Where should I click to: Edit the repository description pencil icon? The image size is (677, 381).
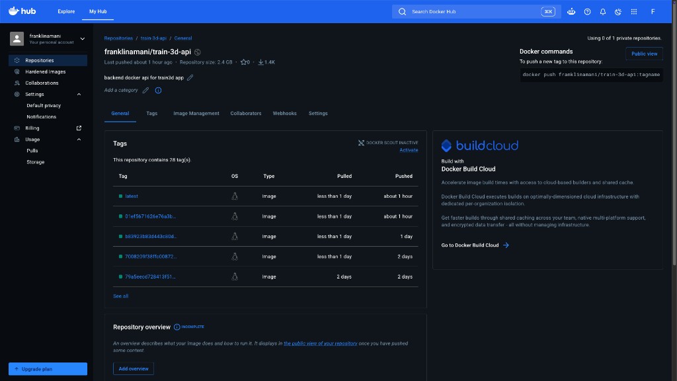(190, 77)
